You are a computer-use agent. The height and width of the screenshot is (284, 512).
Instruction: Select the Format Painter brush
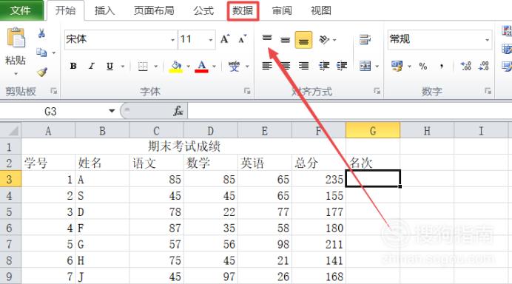[x=41, y=72]
